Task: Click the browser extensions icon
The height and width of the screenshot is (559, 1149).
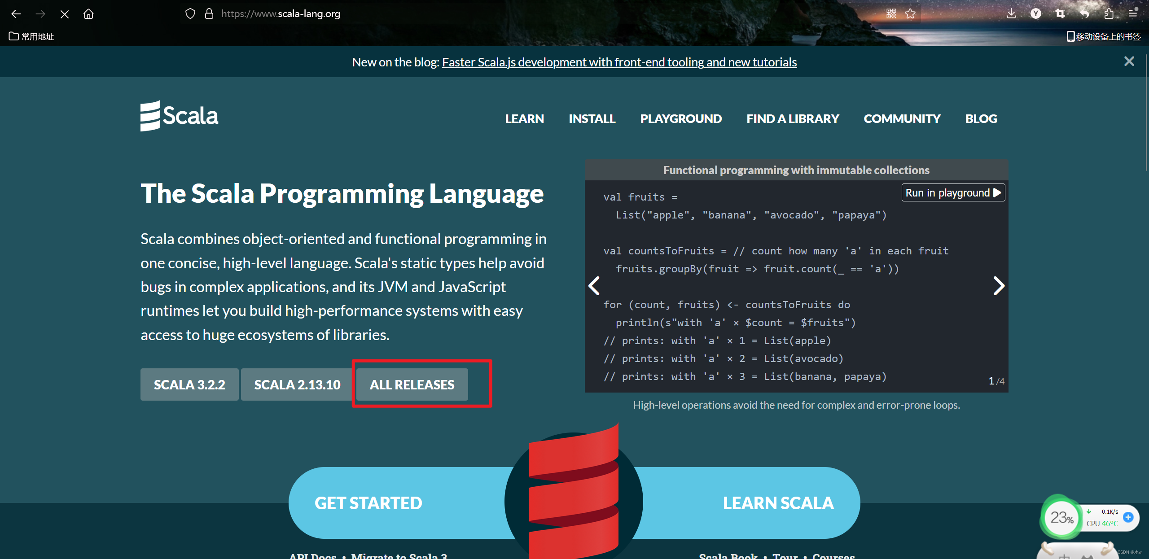Action: click(1111, 13)
